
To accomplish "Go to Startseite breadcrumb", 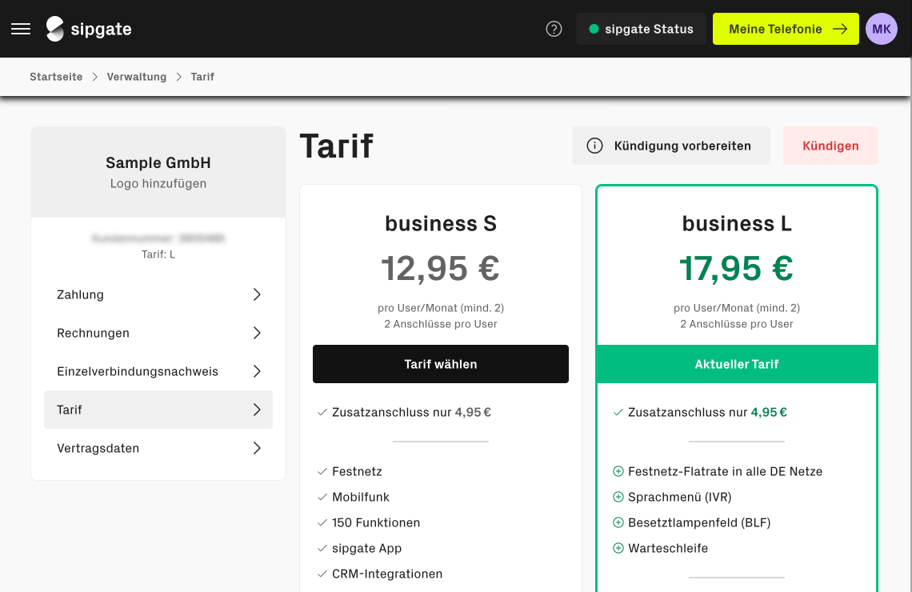I will [56, 77].
